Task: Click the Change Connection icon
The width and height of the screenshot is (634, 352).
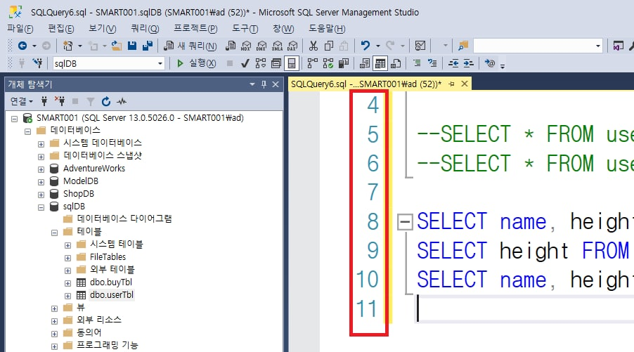Action: [37, 63]
